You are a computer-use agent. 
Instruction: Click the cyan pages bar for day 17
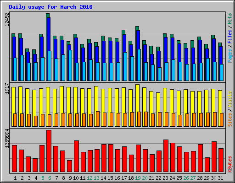tap(125, 66)
